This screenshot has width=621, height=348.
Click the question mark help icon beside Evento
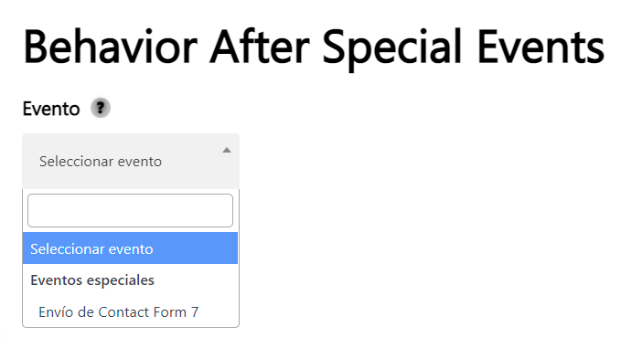pyautogui.click(x=101, y=108)
